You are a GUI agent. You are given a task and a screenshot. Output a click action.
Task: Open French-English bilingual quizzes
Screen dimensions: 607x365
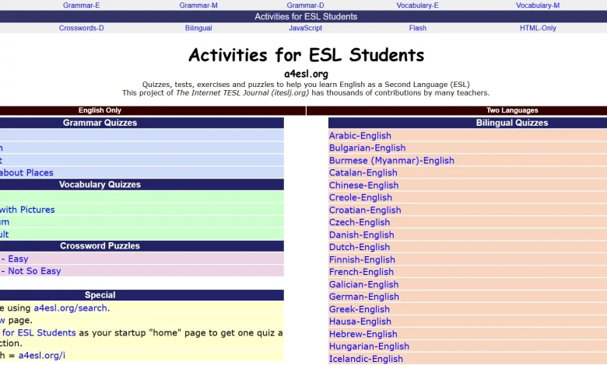pyautogui.click(x=361, y=272)
